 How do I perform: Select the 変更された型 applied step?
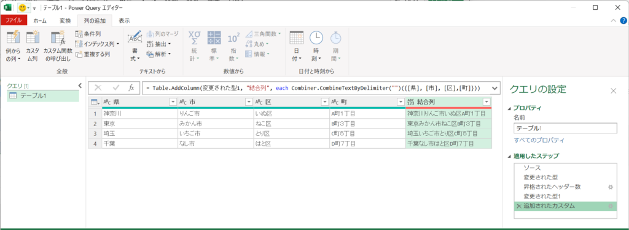(565, 177)
